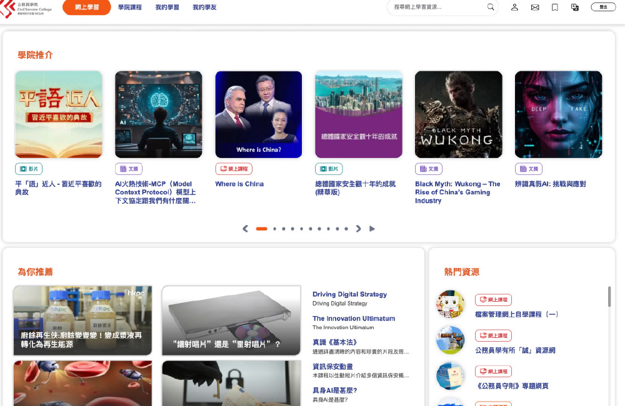
Task: Select the last carousel page dot
Action: pos(346,229)
